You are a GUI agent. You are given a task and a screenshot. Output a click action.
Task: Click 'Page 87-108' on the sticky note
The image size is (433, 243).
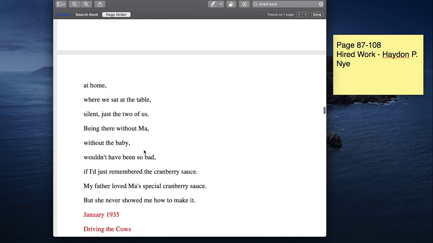[x=359, y=45]
